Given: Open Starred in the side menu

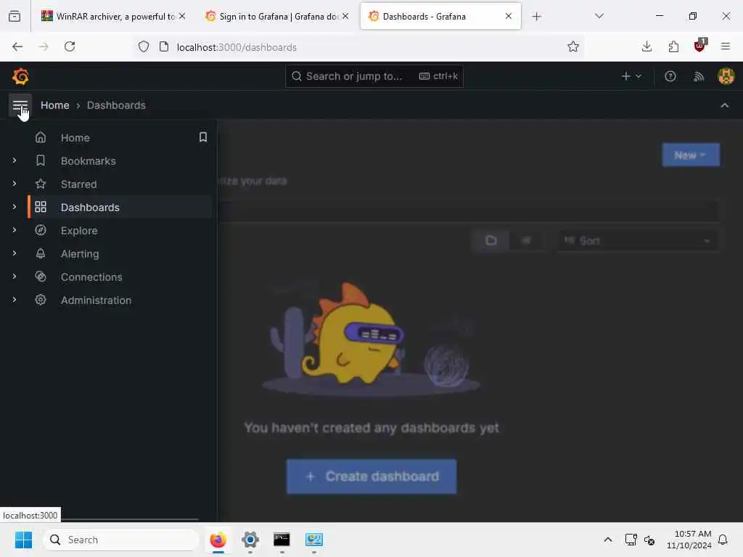Looking at the screenshot, I should coord(78,184).
